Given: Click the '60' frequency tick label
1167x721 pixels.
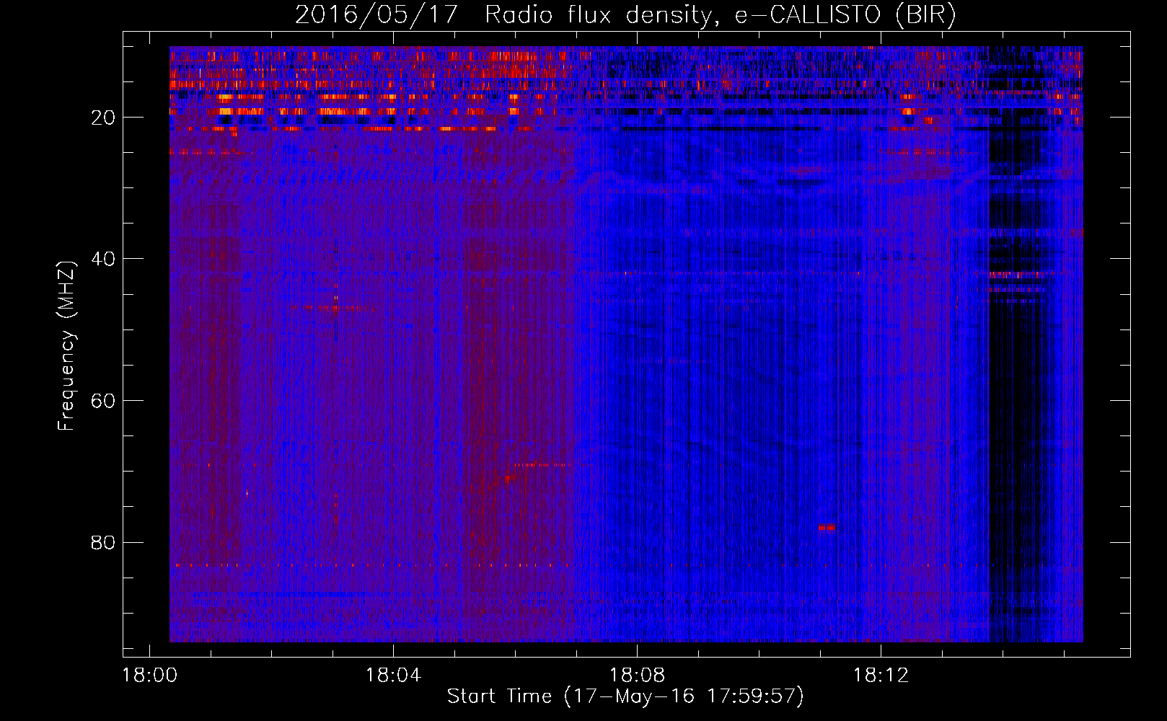Looking at the screenshot, I should [x=104, y=401].
